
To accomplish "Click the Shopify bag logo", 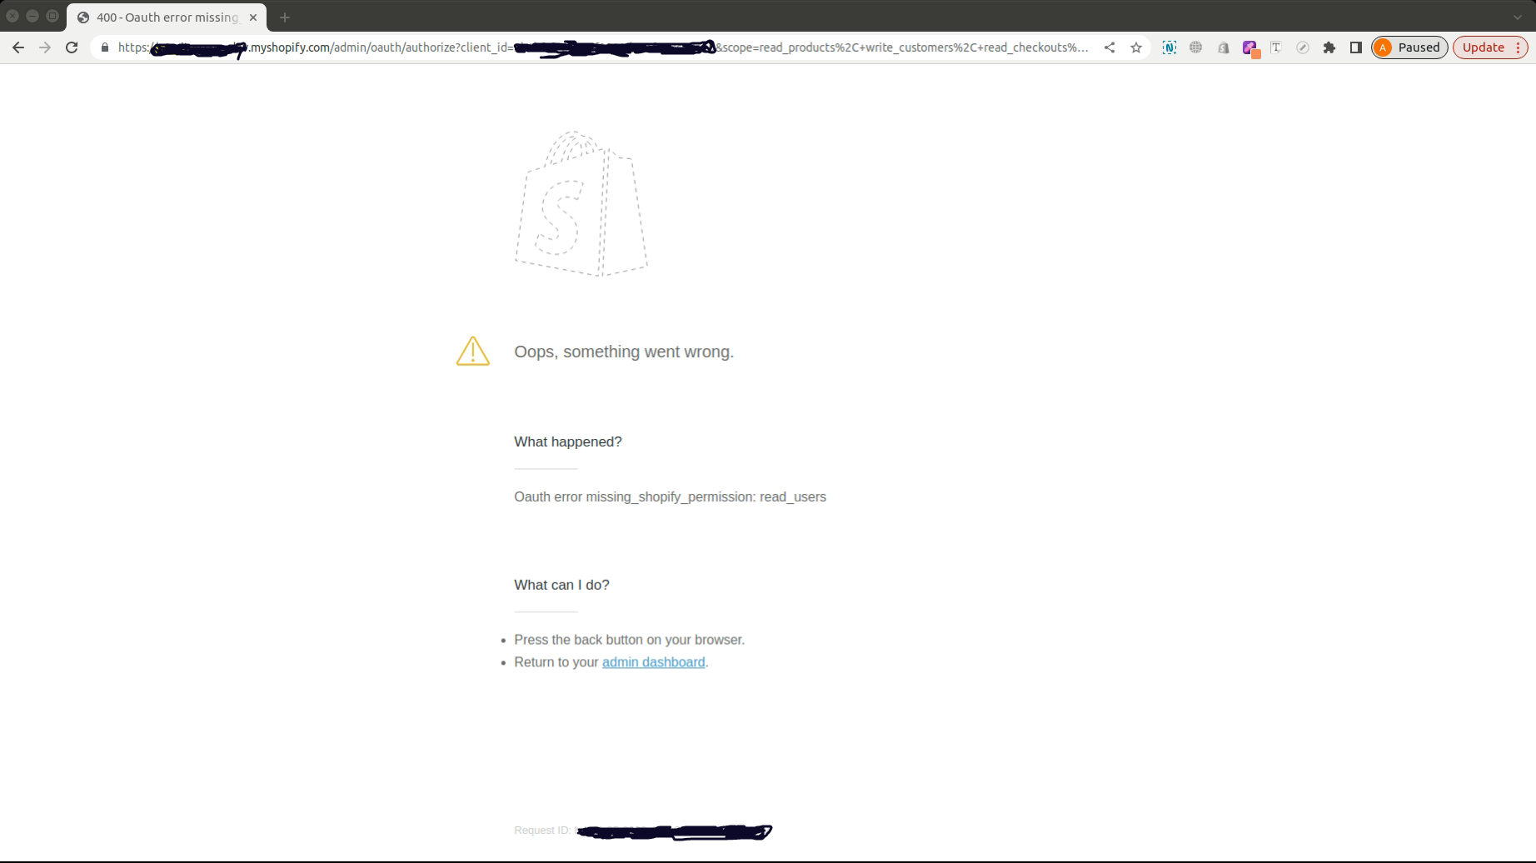I will point(581,203).
